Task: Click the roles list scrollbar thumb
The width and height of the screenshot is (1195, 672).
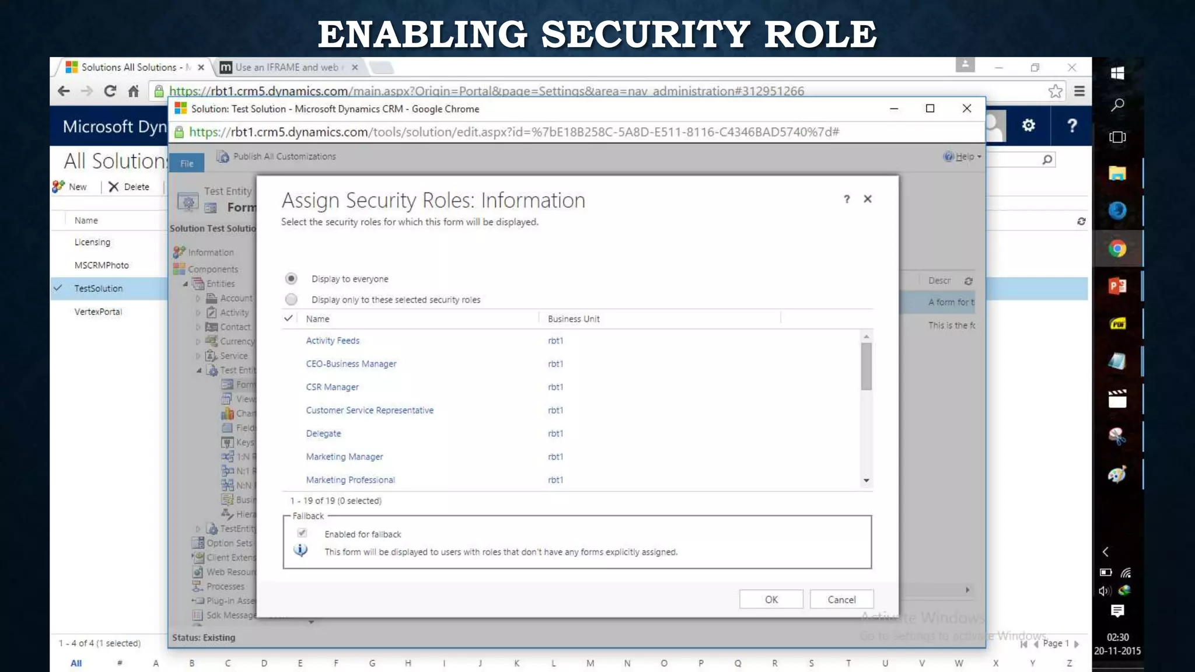Action: click(x=866, y=366)
